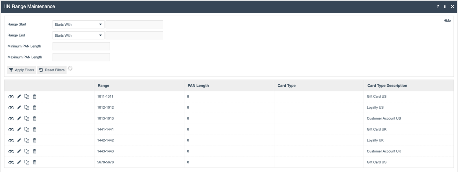Select the 1011-1011 range cell
Image resolution: width=458 pixels, height=172 pixels.
click(139, 96)
